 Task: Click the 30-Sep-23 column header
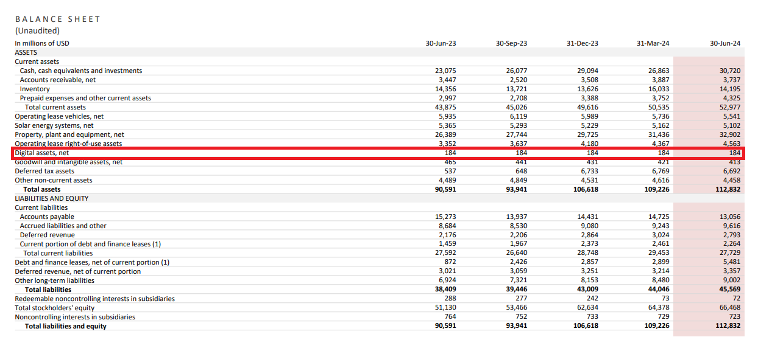512,43
